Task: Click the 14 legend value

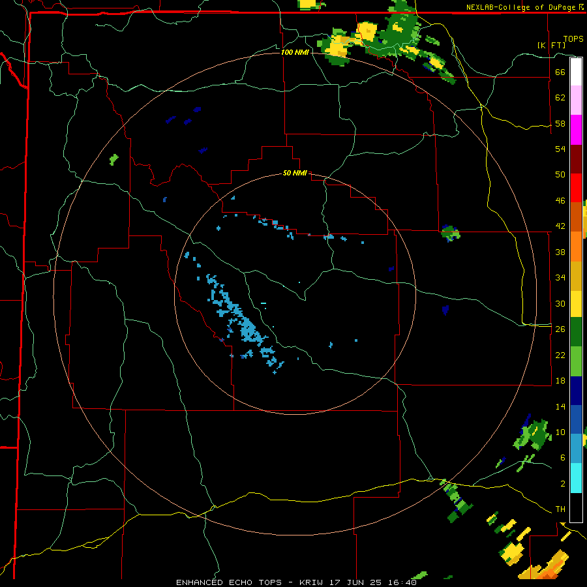Action: [560, 406]
